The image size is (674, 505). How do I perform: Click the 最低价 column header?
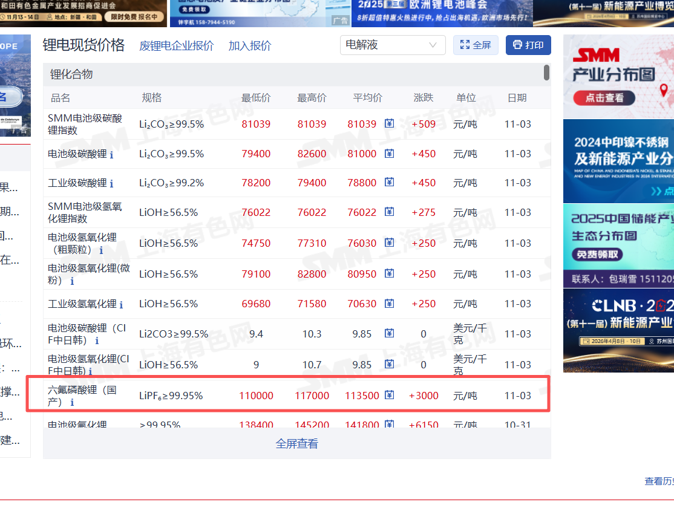point(256,98)
